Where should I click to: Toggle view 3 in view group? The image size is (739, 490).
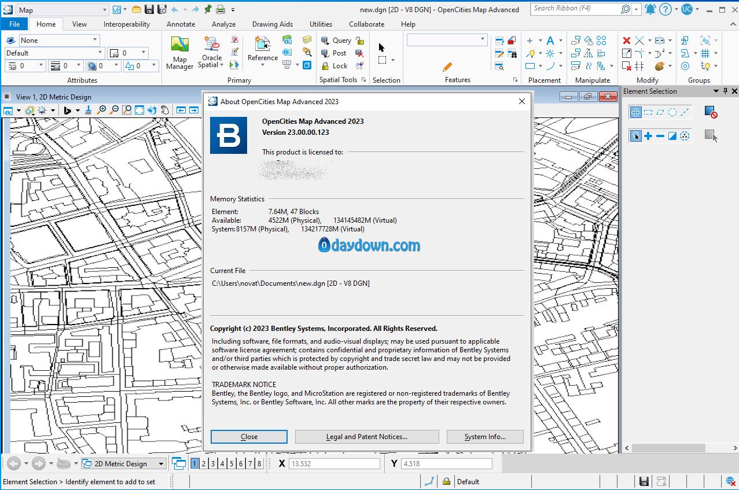point(213,463)
